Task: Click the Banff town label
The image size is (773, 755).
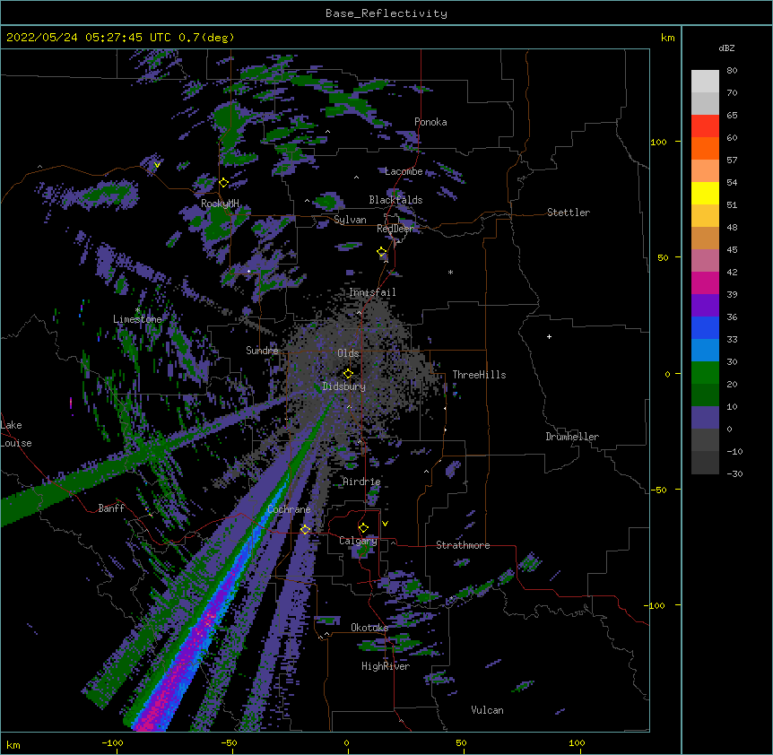Action: point(111,508)
